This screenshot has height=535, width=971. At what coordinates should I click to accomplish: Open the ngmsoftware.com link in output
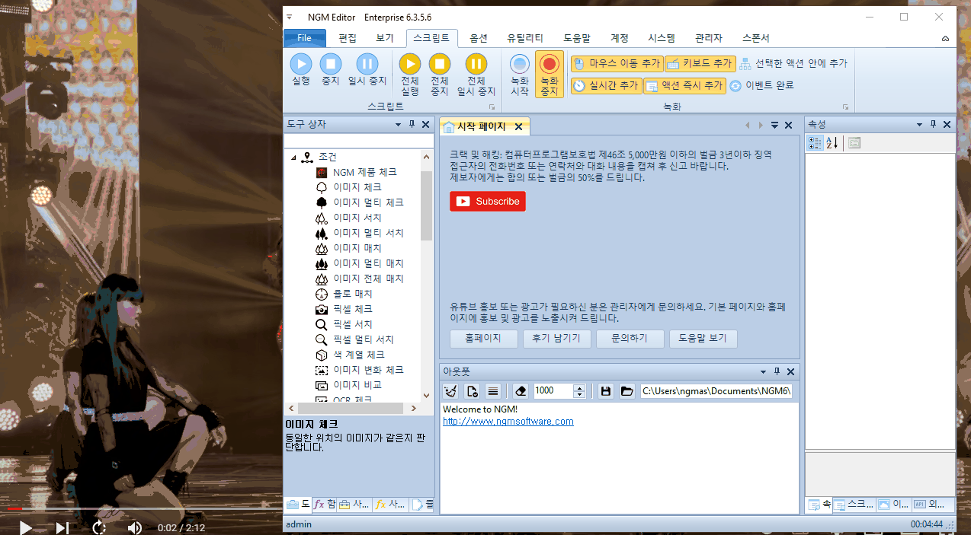click(508, 422)
